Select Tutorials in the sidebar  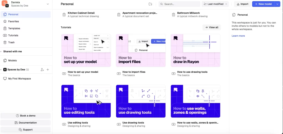coord(13,35)
